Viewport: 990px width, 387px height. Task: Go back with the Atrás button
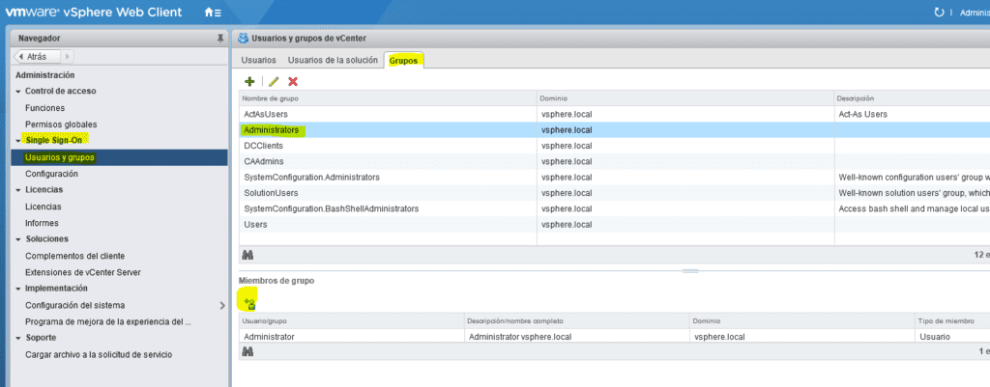point(38,57)
